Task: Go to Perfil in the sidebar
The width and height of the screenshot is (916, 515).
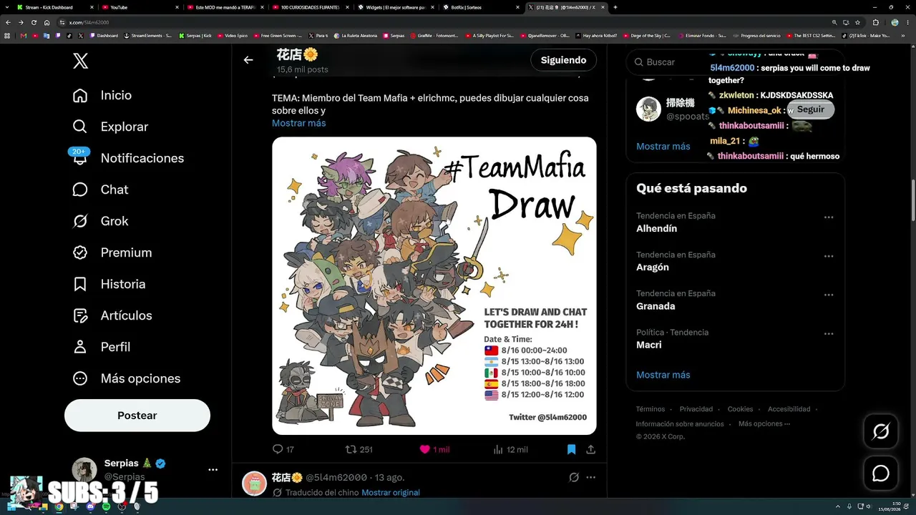Action: (102, 347)
